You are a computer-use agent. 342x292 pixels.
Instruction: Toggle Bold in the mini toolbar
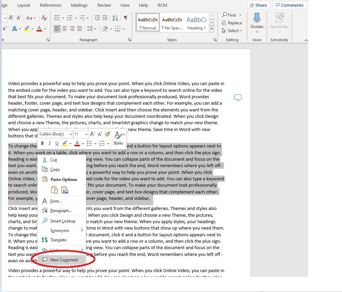coord(42,143)
